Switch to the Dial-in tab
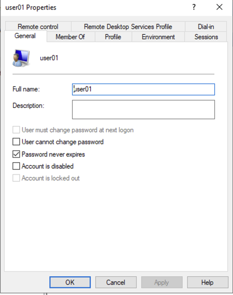 tap(206, 27)
